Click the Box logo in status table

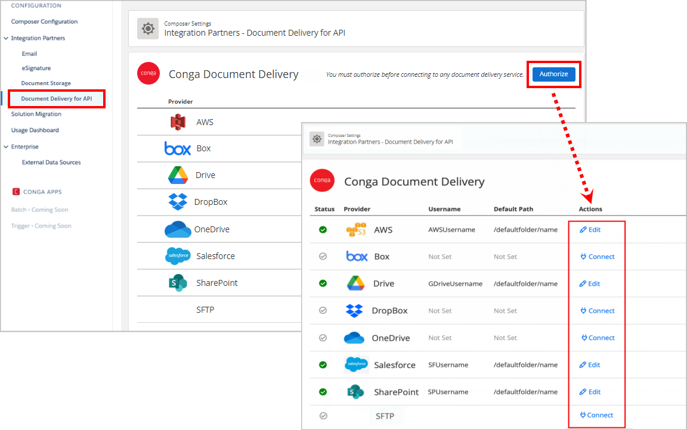(x=357, y=256)
